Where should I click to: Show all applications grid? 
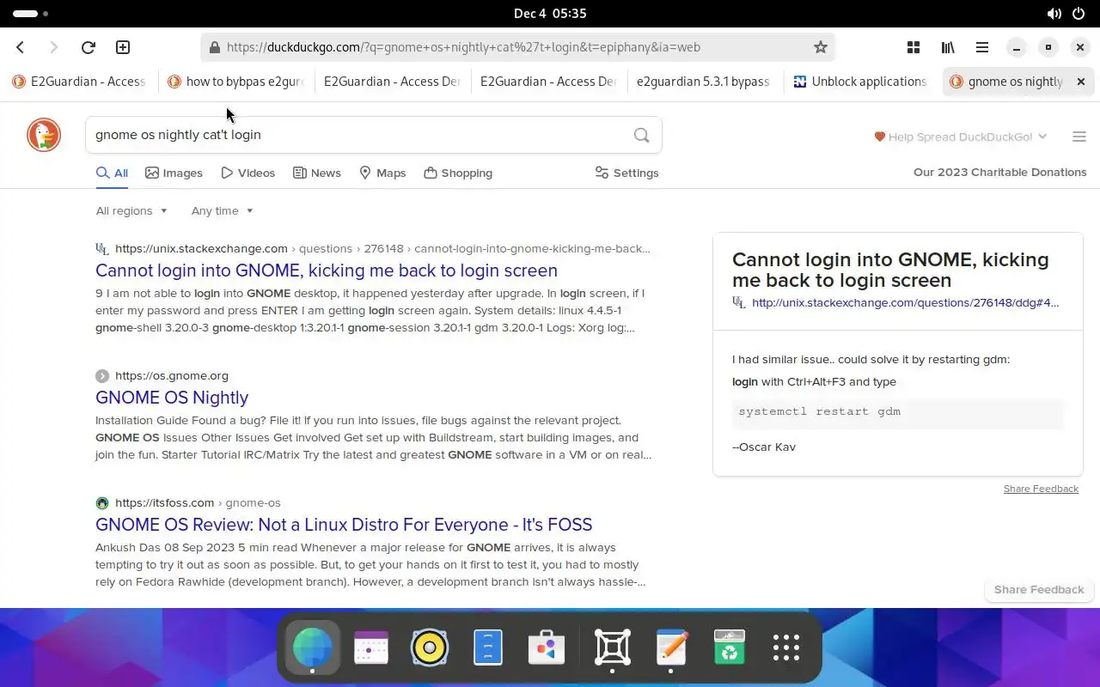[x=786, y=647]
